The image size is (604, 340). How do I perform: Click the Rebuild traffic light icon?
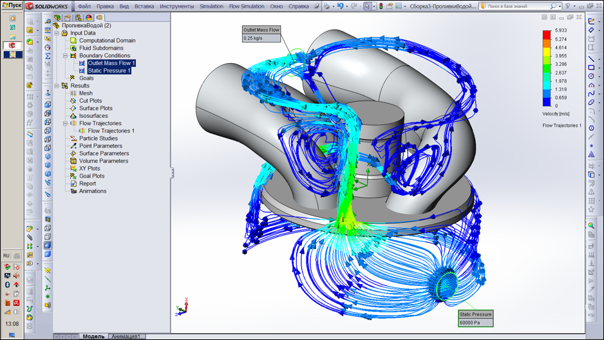(x=381, y=6)
